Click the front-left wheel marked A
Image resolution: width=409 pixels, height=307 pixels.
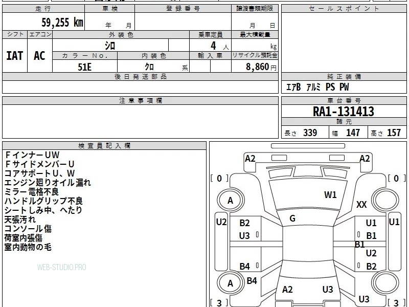[x=231, y=201]
